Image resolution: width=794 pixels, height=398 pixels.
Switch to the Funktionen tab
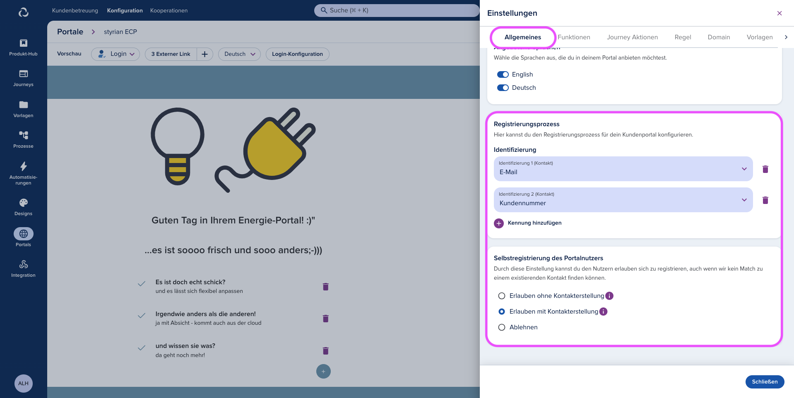tap(574, 37)
